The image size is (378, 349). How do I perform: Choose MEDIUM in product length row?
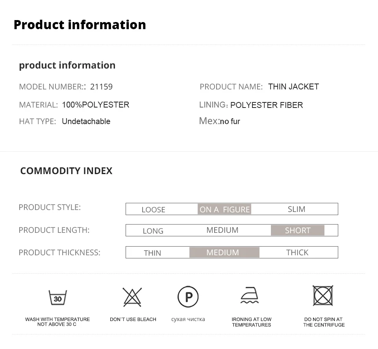(x=222, y=230)
